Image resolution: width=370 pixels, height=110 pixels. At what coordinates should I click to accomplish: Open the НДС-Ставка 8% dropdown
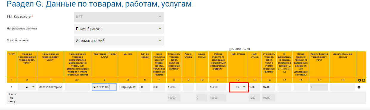[239, 87]
